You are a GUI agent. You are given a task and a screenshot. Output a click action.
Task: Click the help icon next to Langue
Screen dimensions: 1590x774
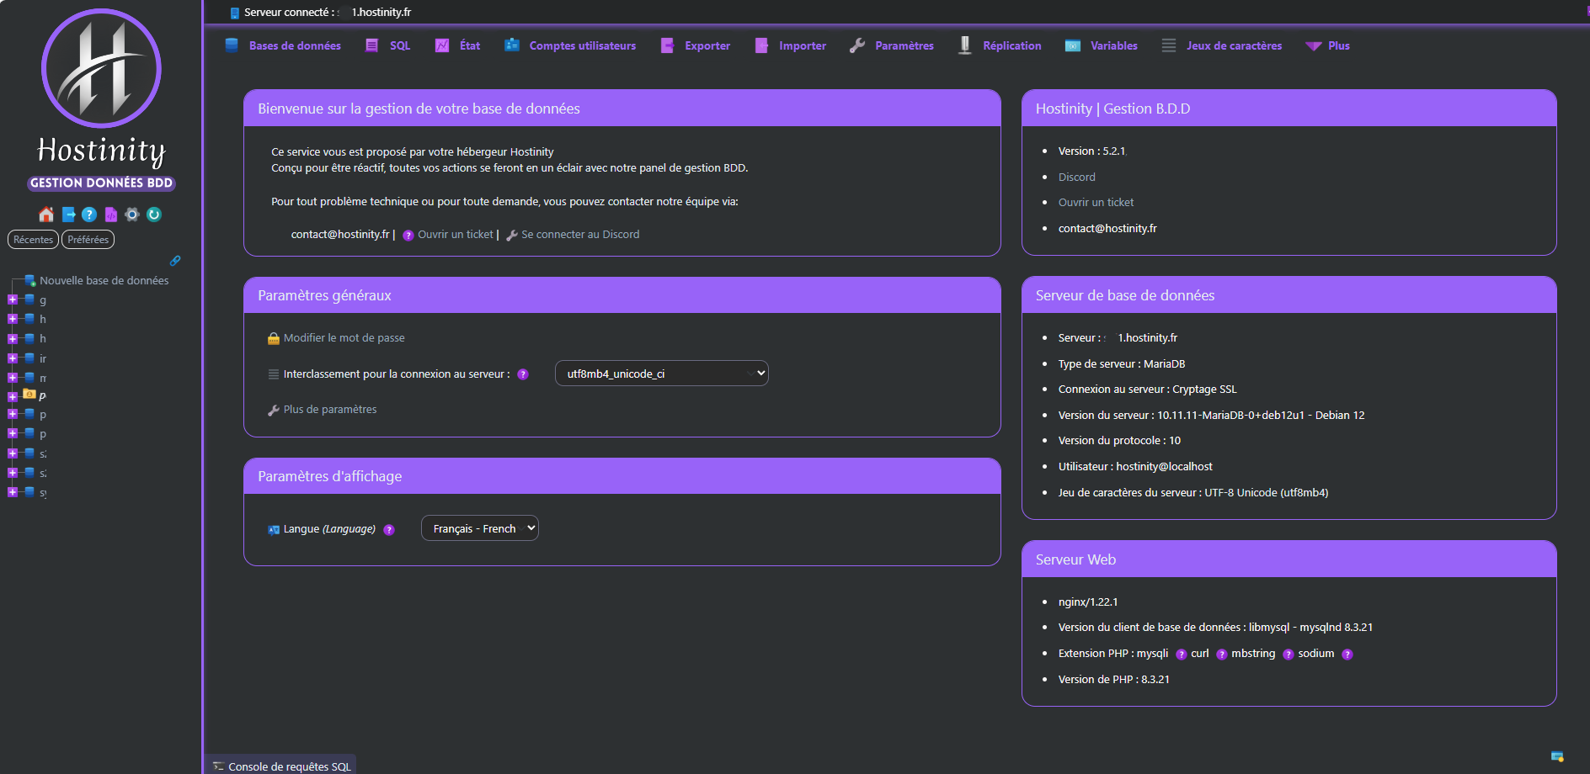coord(389,530)
